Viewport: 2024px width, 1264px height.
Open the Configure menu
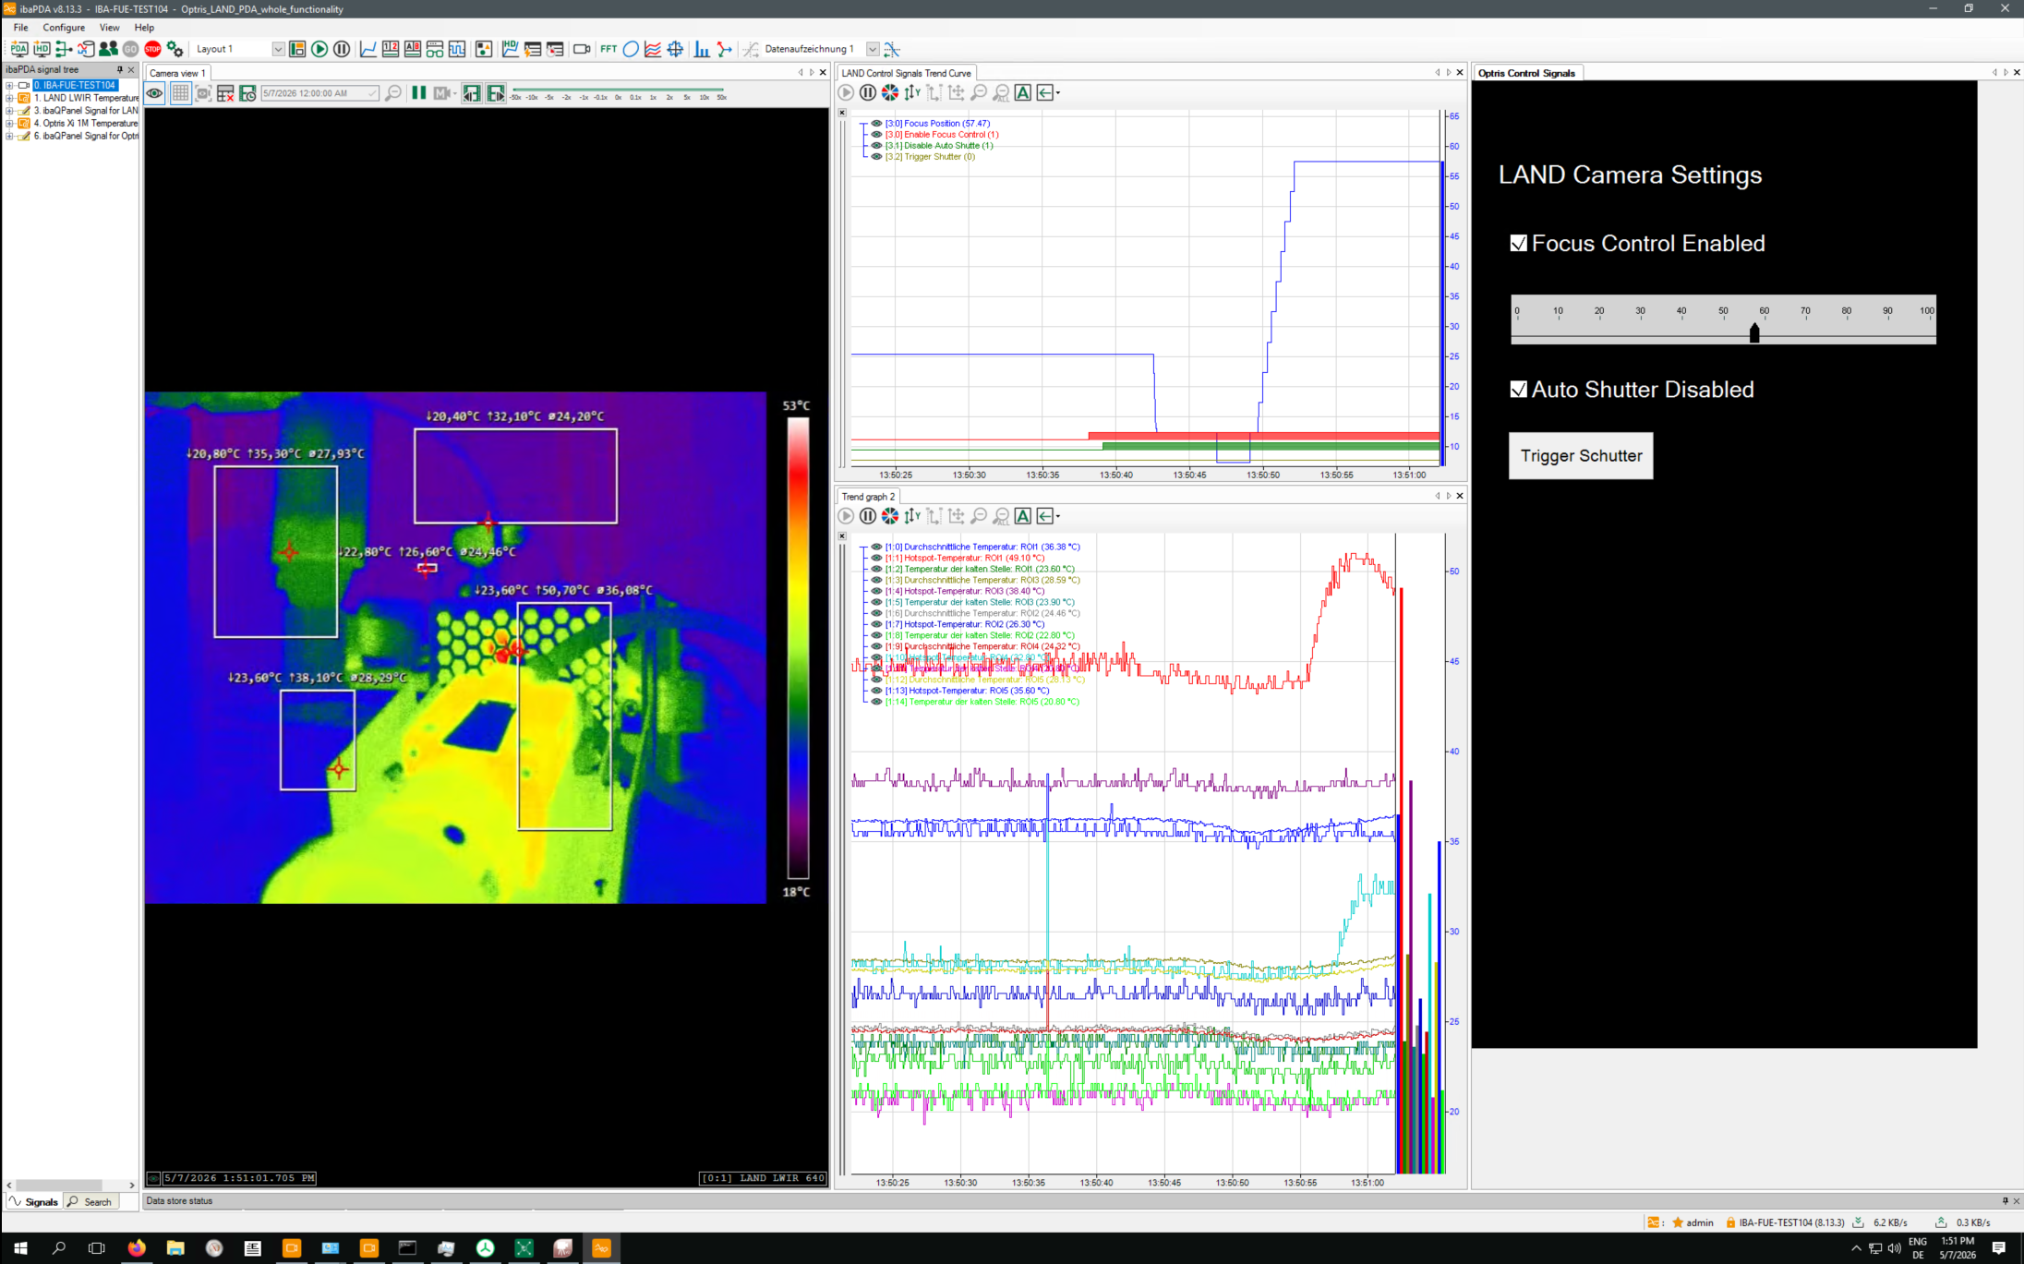pos(64,28)
